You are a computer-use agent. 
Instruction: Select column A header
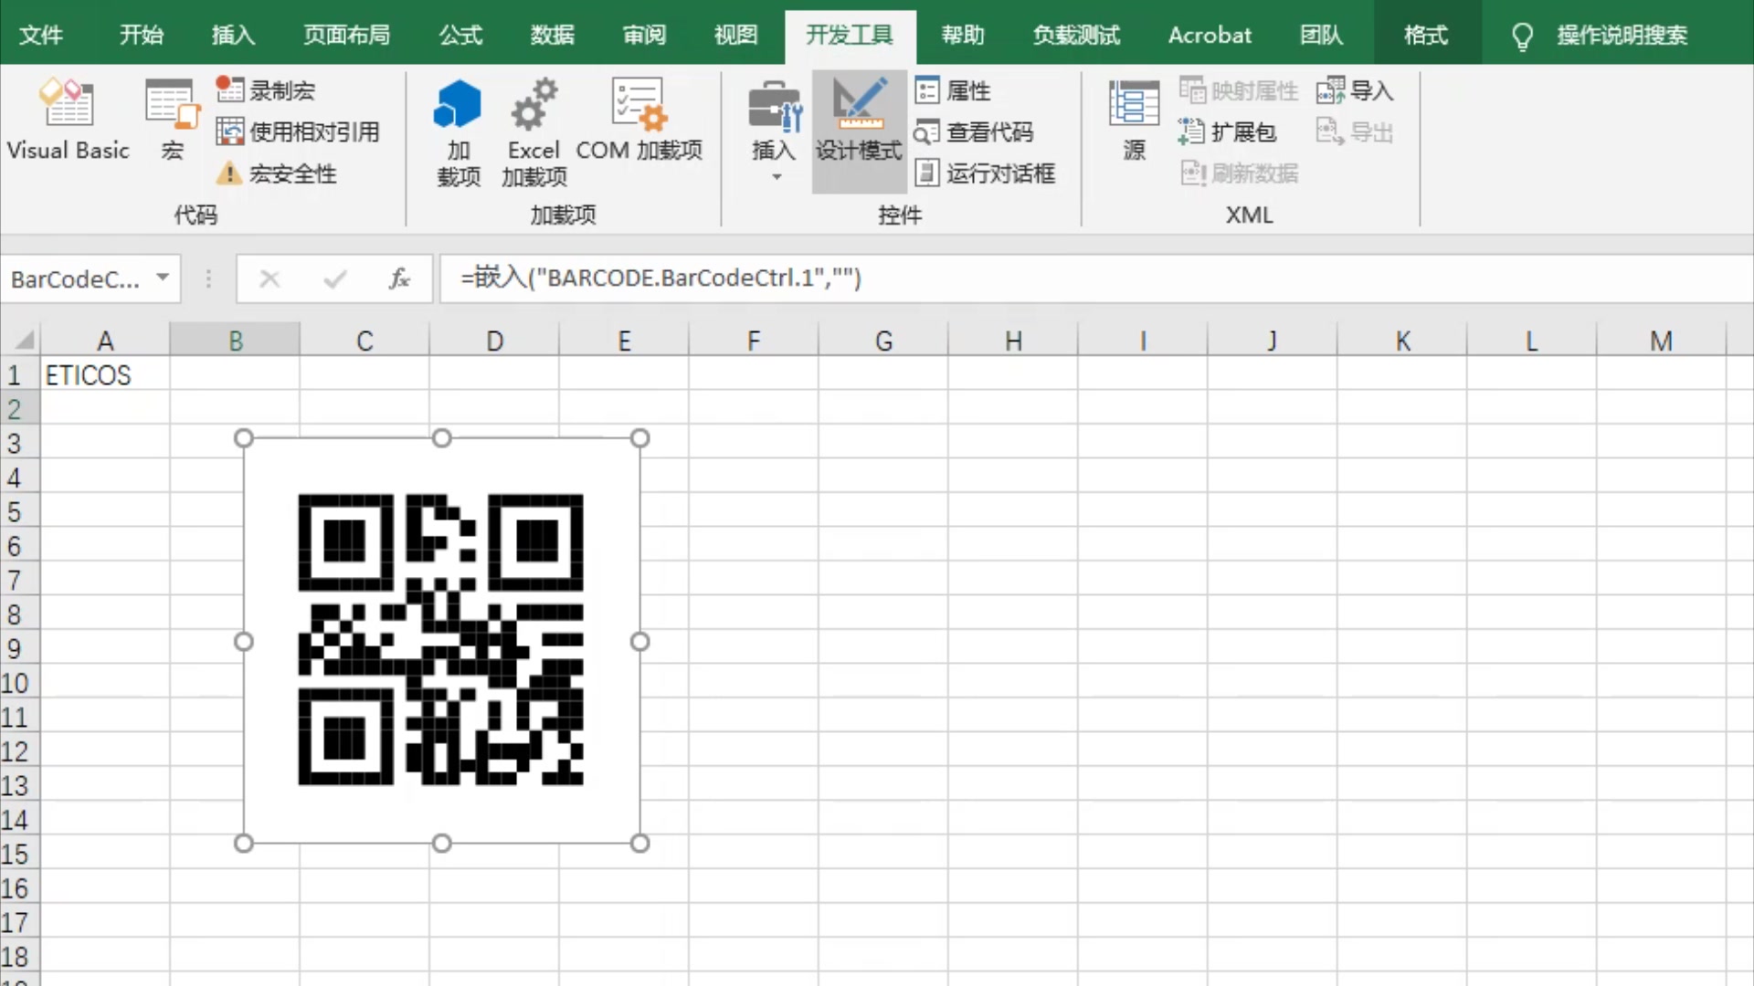(x=105, y=340)
